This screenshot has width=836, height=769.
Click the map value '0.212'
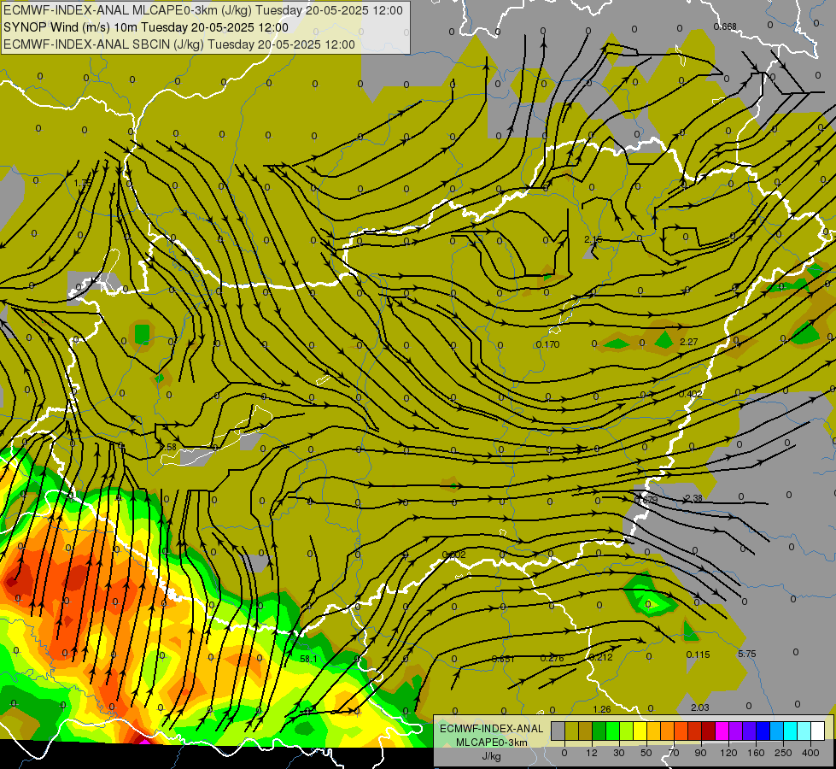click(601, 657)
